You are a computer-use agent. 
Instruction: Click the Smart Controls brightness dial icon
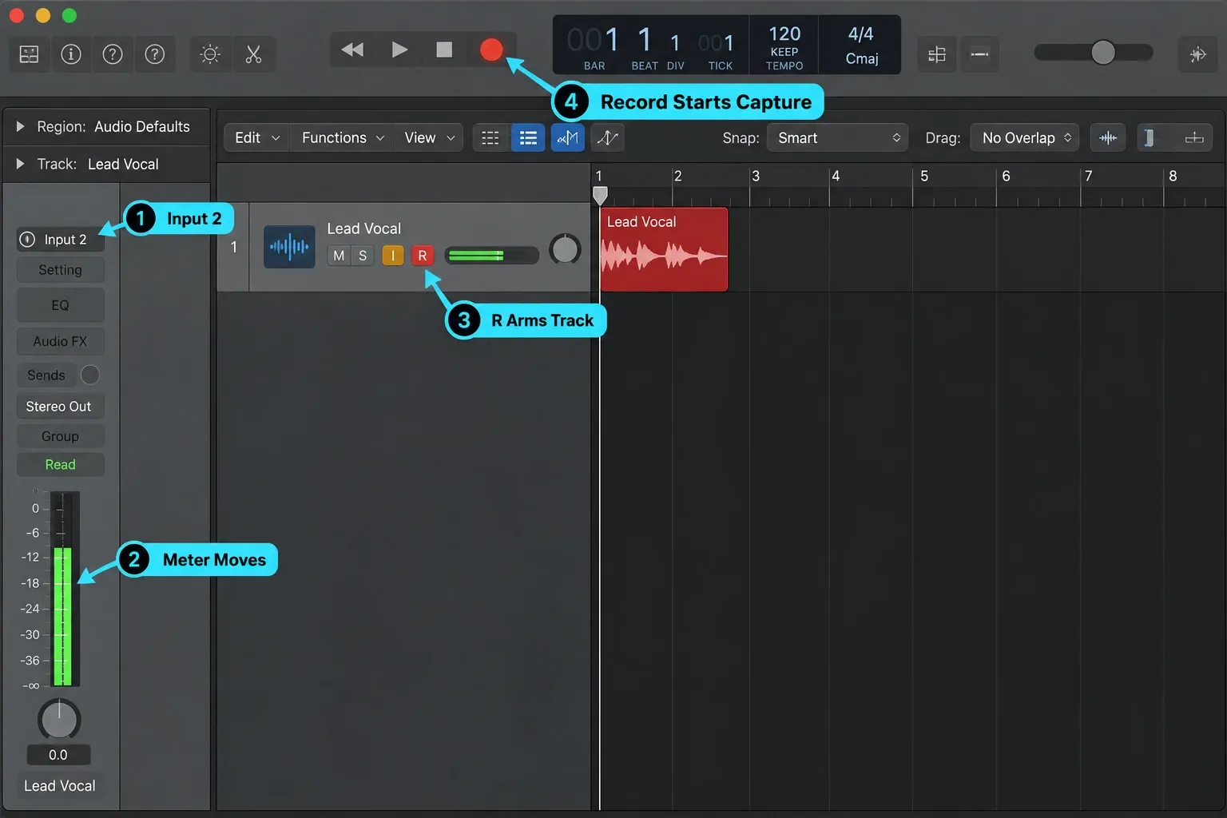point(210,54)
